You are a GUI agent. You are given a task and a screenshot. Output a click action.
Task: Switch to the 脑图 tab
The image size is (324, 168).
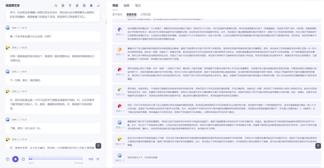click(127, 6)
